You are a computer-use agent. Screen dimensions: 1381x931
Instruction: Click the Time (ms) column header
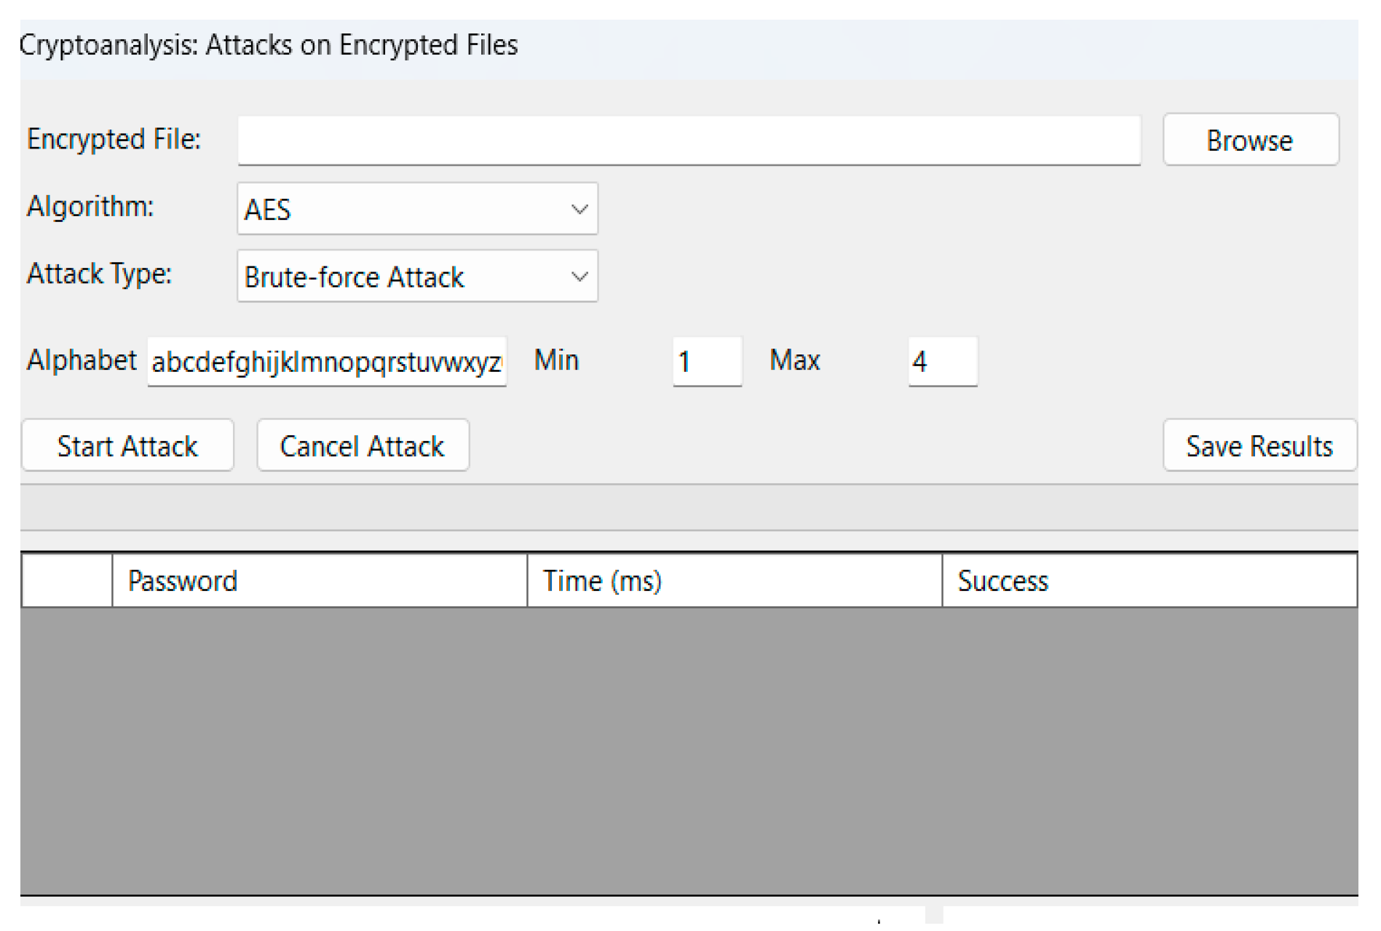pos(734,580)
